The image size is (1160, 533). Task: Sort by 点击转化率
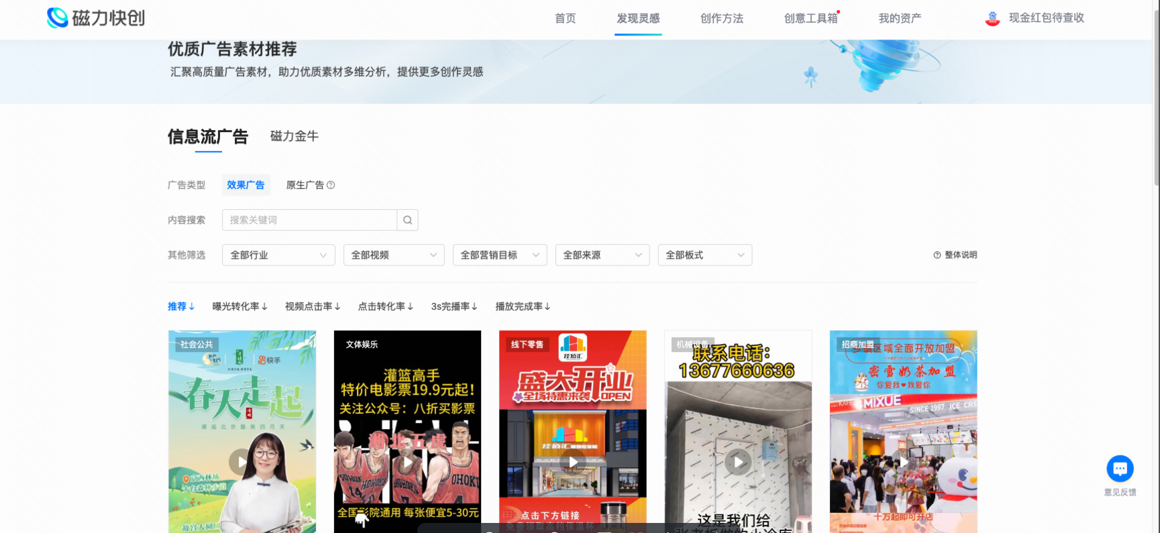pos(386,306)
